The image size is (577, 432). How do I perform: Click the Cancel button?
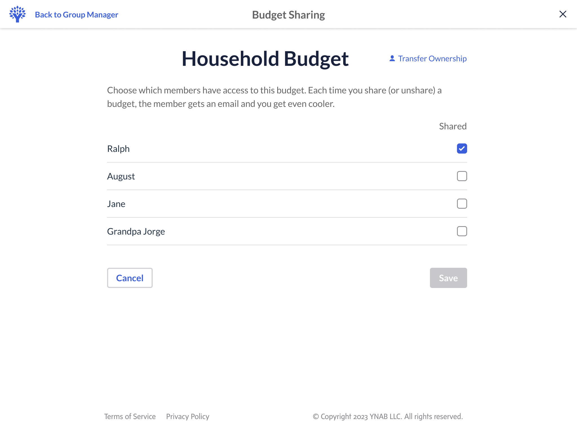click(x=130, y=278)
